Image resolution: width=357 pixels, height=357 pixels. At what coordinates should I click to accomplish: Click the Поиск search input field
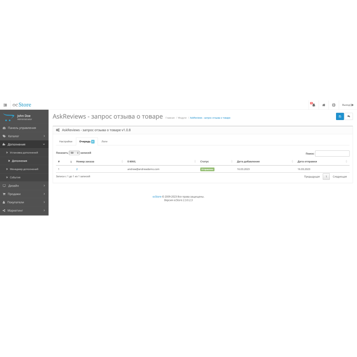(332, 154)
